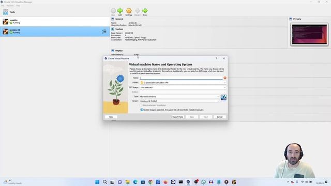This screenshot has height=186, width=331.
Task: Show hidden system tray icons chevron
Action: (x=288, y=182)
